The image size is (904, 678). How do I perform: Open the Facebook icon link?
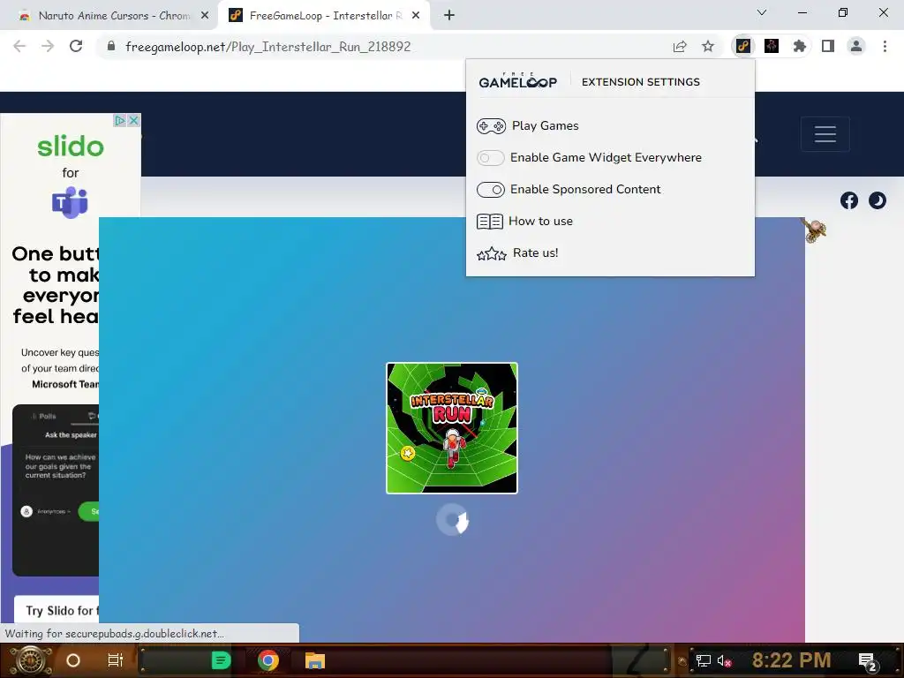click(x=848, y=200)
